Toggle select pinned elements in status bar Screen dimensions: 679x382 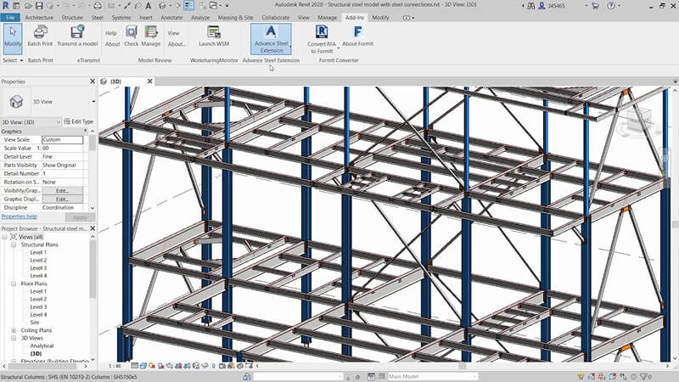coord(602,377)
